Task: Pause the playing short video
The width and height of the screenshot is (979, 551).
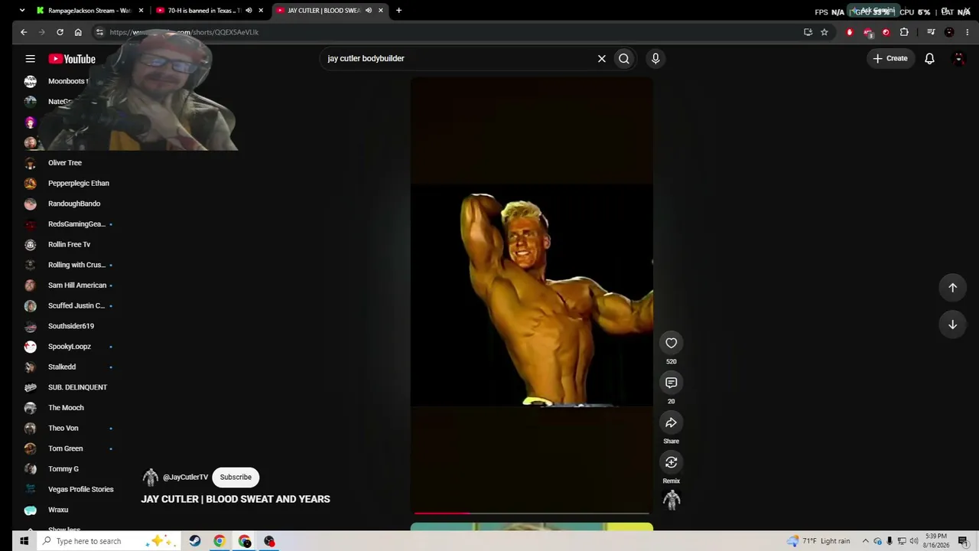Action: tap(532, 295)
